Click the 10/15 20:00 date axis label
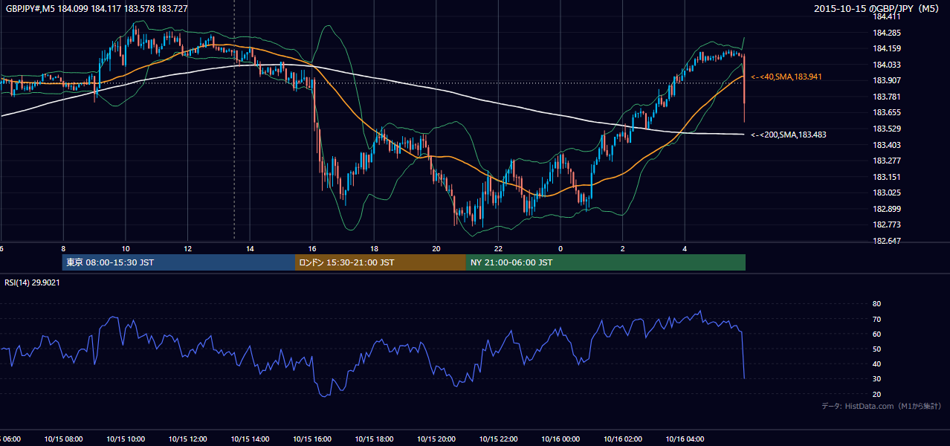Viewport: 950px width, 446px height. [436, 439]
